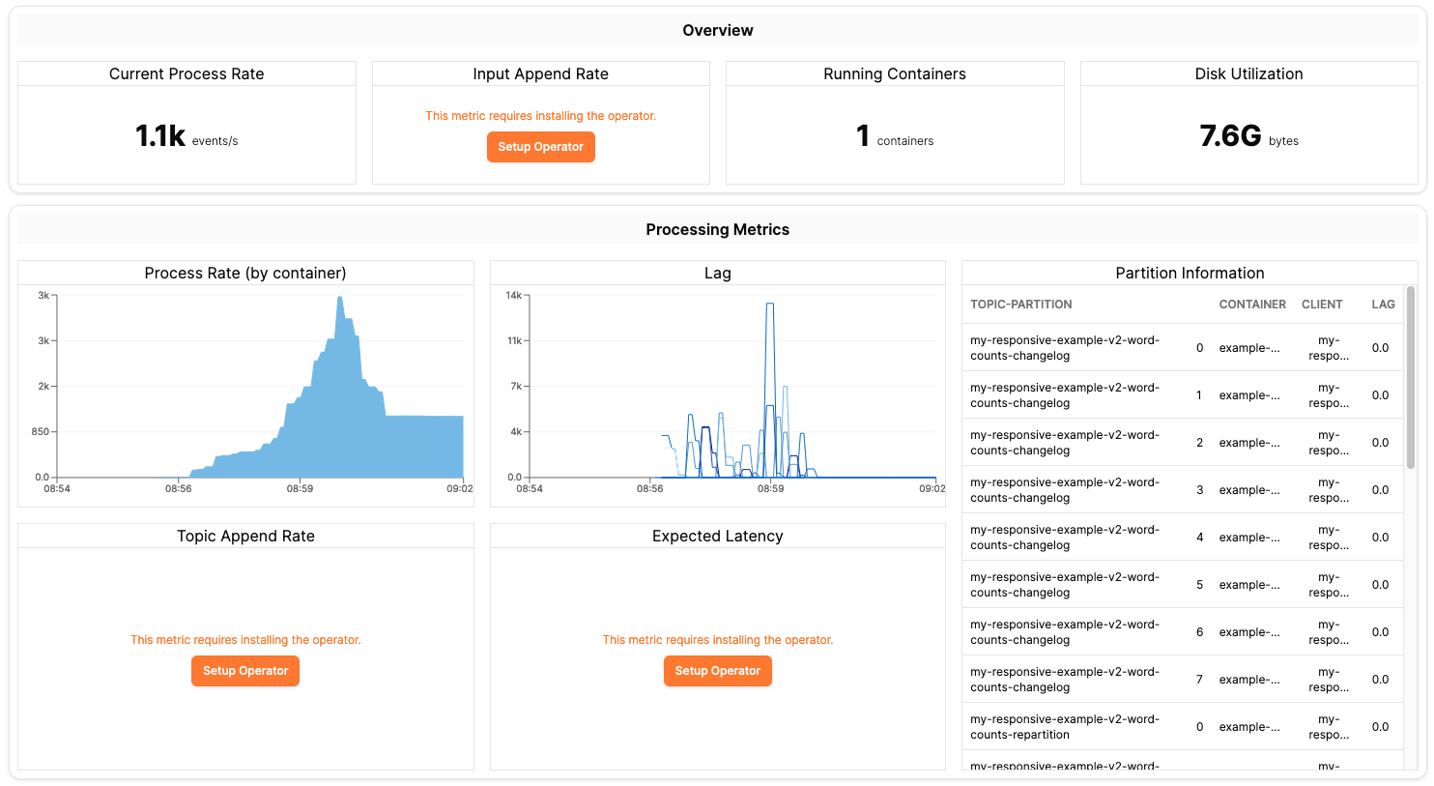1434x786 pixels.
Task: Click the Lag chart title
Action: 718,273
